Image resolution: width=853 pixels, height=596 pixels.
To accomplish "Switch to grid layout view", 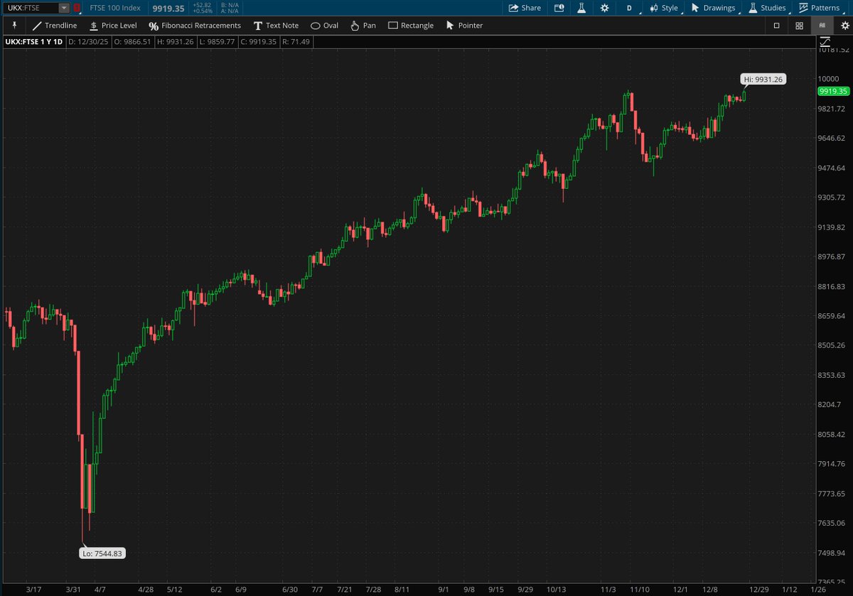I will click(x=798, y=25).
